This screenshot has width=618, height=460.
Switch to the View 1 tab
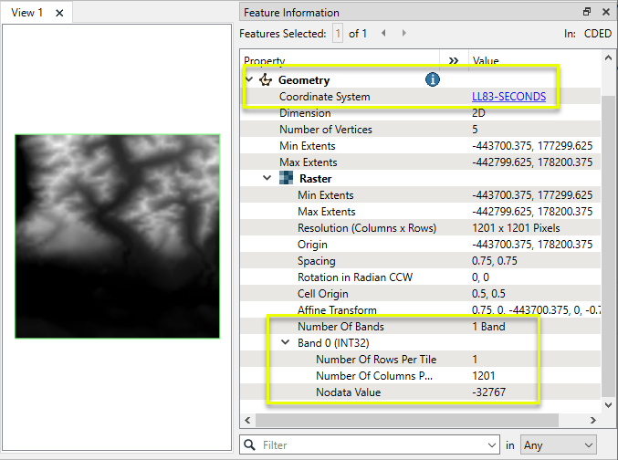tap(27, 13)
